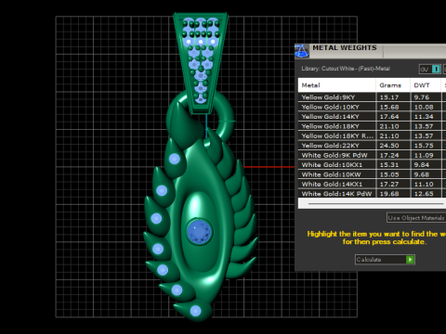Select the large blue center gemstone
This screenshot has width=446, height=334.
[x=200, y=231]
